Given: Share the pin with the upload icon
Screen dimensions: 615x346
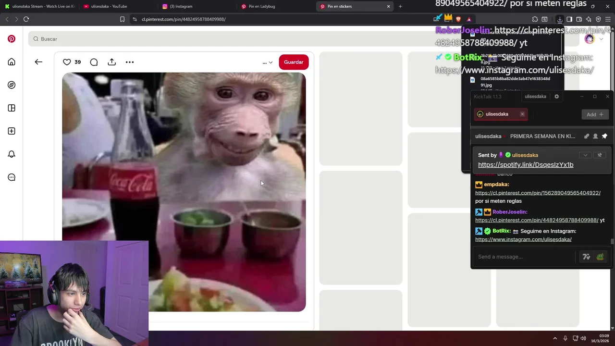Looking at the screenshot, I should pyautogui.click(x=111, y=62).
